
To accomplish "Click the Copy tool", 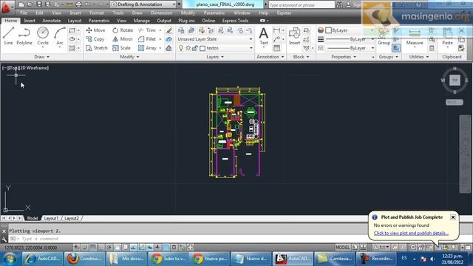I will pos(95,39).
